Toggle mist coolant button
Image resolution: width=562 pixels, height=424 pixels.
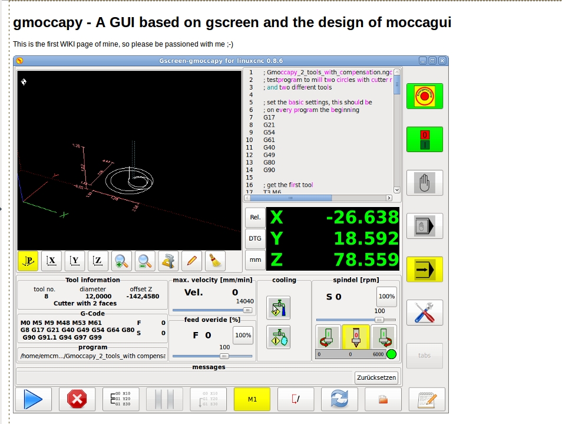(x=279, y=337)
